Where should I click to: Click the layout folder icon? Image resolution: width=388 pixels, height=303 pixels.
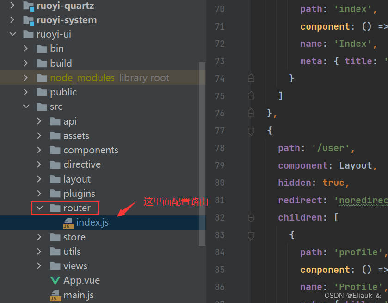(x=55, y=179)
